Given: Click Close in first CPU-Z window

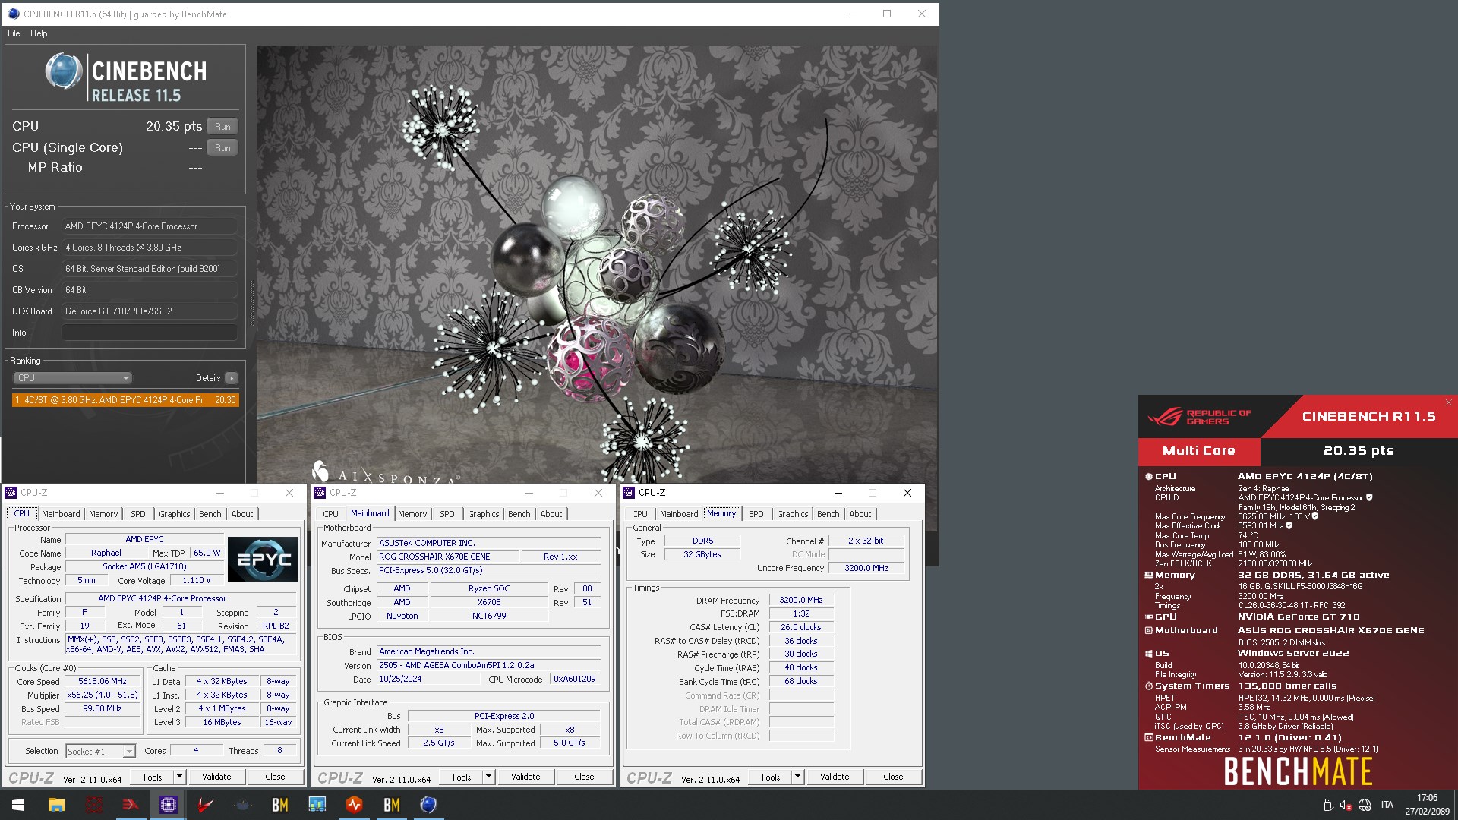Looking at the screenshot, I should [x=275, y=777].
